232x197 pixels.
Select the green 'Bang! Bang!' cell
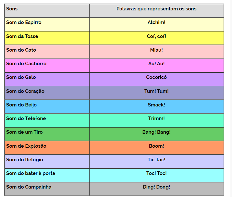156,134
